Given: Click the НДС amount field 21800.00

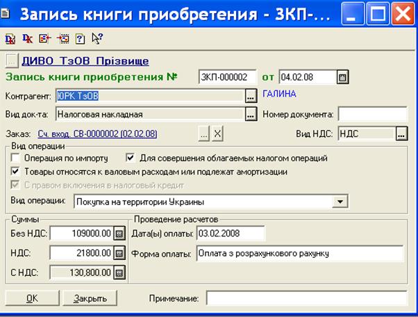Looking at the screenshot, I should pyautogui.click(x=81, y=253).
